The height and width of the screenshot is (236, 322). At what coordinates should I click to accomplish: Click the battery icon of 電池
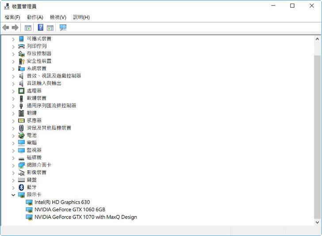pos(21,135)
